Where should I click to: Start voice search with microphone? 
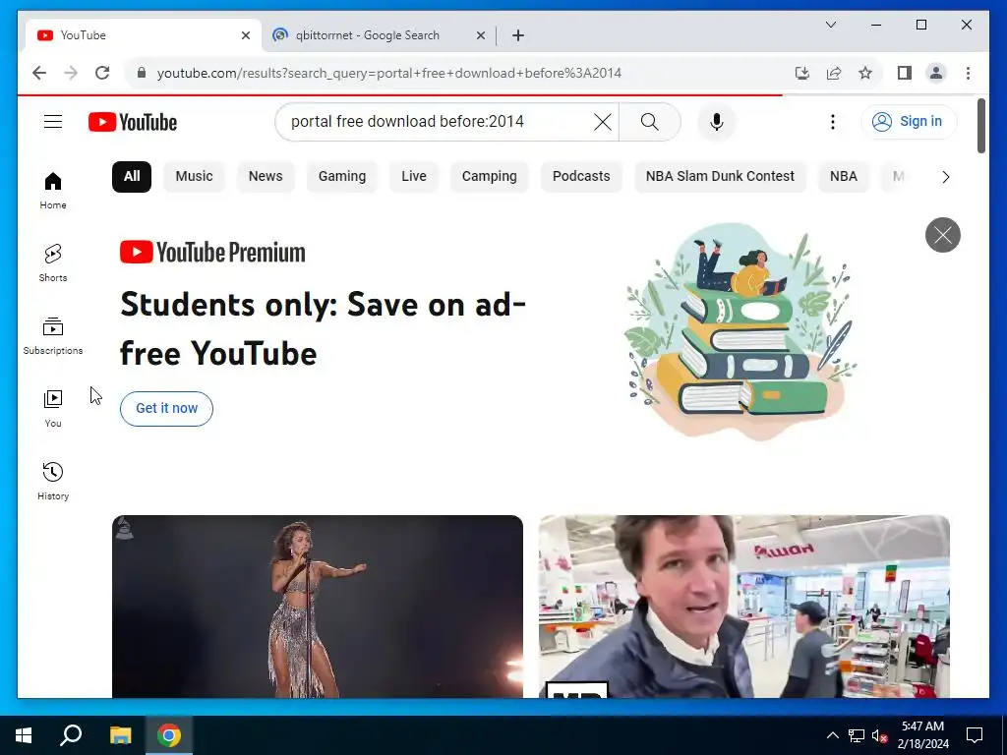coord(717,121)
